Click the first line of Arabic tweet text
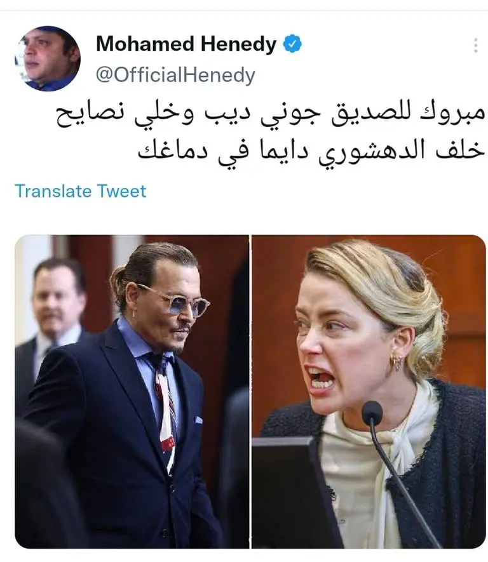The image size is (488, 562). 271,114
